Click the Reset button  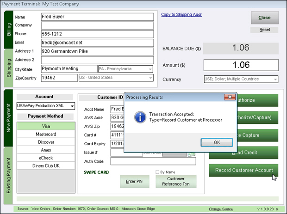coord(265,30)
